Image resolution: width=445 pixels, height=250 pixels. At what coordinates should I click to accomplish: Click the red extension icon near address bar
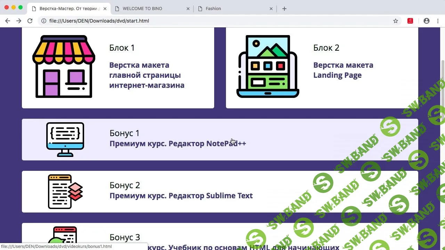click(410, 21)
